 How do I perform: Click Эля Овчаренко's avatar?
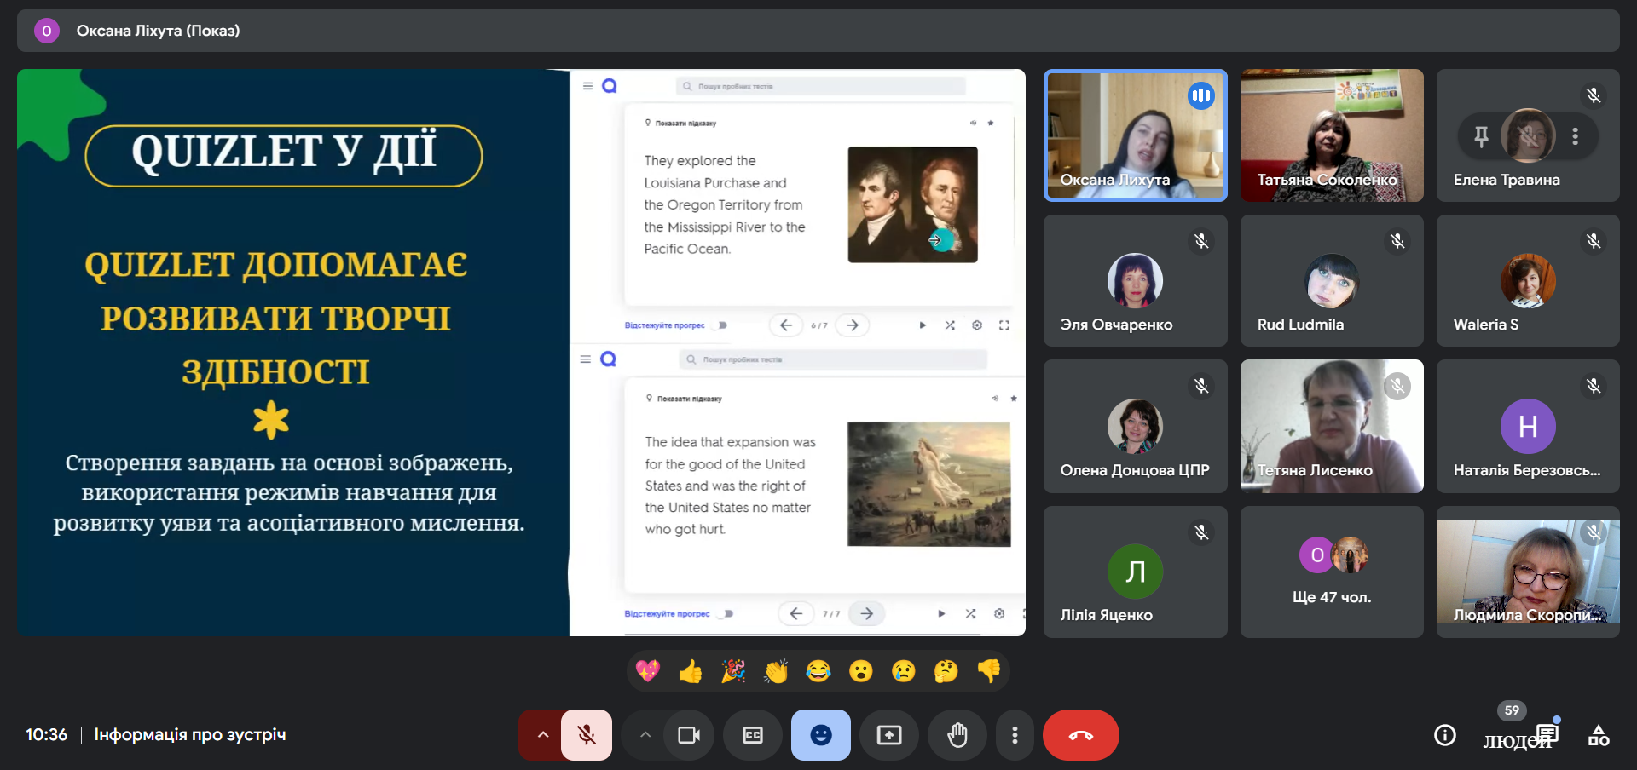[1135, 280]
